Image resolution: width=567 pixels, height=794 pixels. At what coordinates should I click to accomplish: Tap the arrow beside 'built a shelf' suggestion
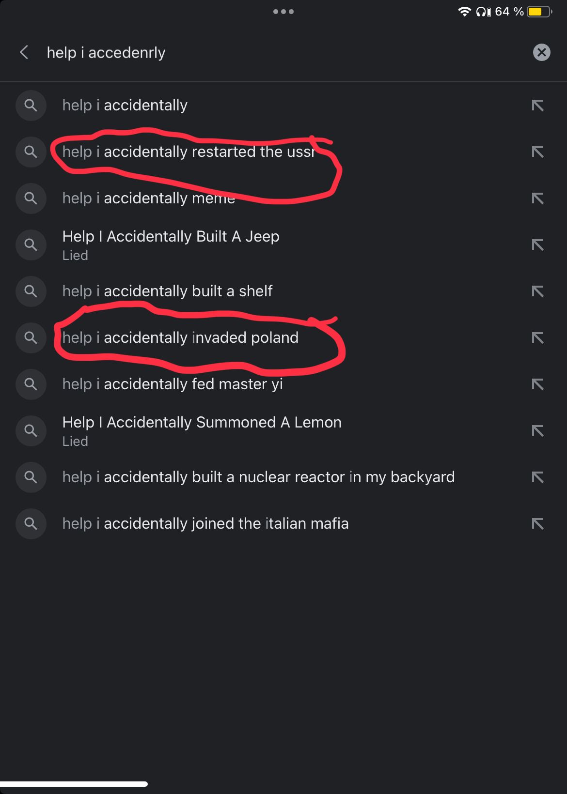pos(537,291)
